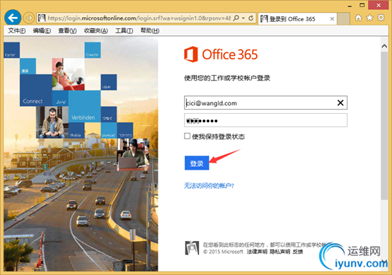Click the site icon in address bar

pyautogui.click(x=42, y=18)
